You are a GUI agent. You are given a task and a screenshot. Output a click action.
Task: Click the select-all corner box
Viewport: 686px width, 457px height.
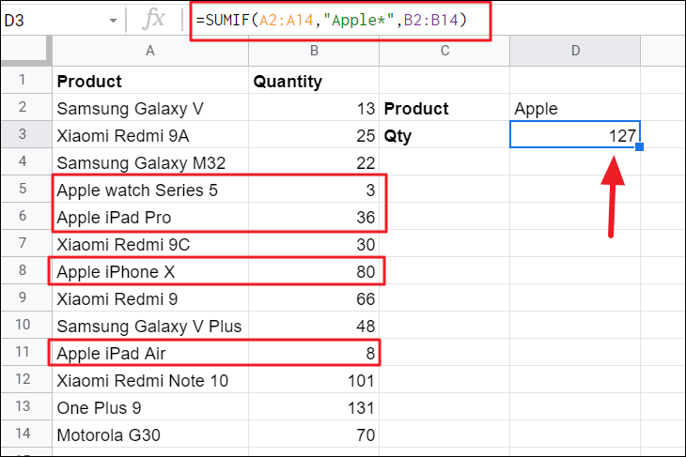(25, 53)
